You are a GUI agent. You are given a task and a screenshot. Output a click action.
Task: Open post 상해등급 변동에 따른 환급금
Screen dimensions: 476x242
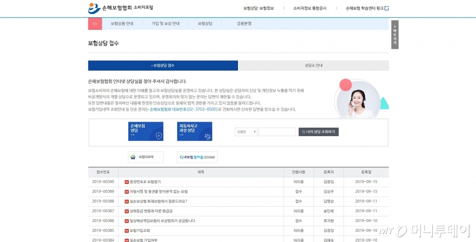151,211
